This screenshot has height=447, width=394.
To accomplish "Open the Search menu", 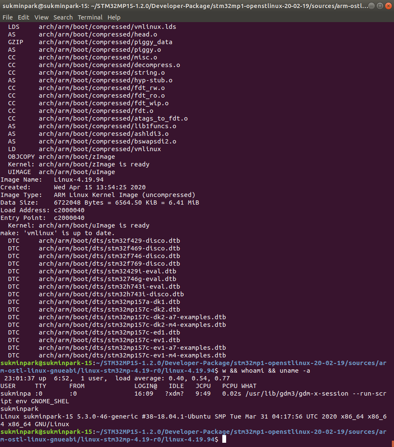I will click(x=63, y=17).
